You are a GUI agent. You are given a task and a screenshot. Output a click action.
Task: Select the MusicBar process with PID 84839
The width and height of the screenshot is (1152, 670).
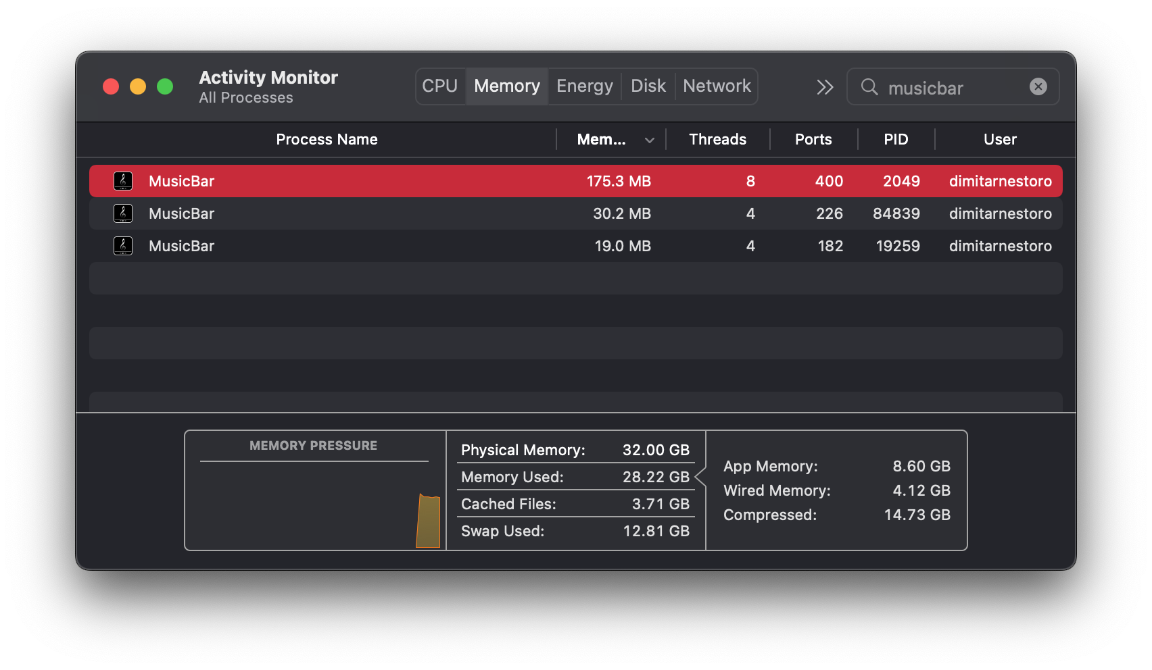point(576,213)
